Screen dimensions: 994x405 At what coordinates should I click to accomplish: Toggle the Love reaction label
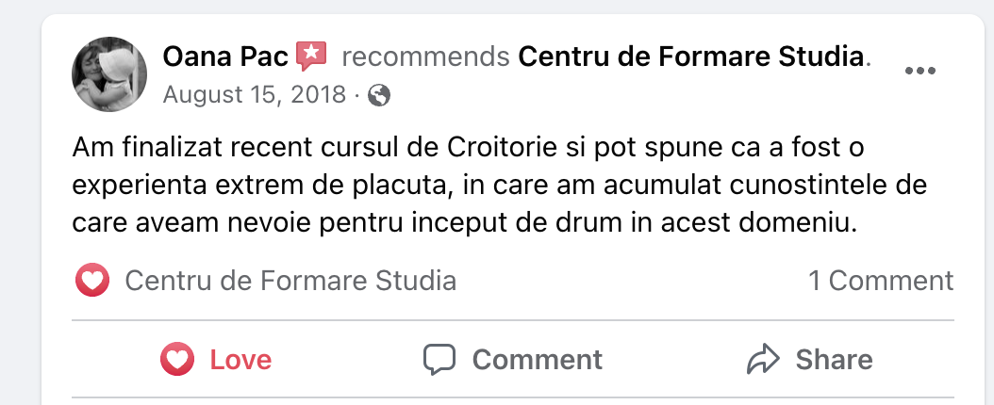tap(240, 359)
